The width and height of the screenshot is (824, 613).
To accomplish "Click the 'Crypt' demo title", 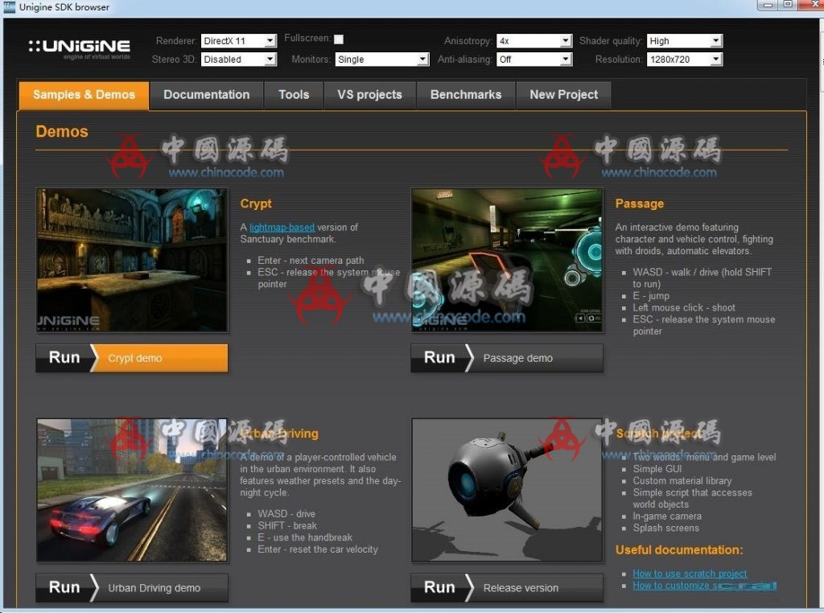I will (x=256, y=204).
